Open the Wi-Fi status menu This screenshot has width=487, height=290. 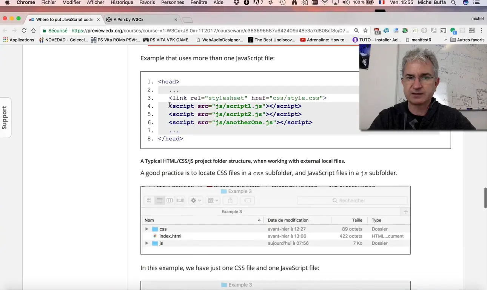pos(325,3)
